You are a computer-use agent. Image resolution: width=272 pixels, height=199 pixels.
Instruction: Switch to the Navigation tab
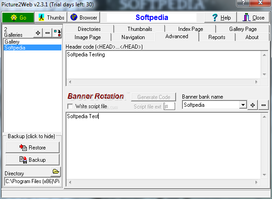(x=133, y=37)
